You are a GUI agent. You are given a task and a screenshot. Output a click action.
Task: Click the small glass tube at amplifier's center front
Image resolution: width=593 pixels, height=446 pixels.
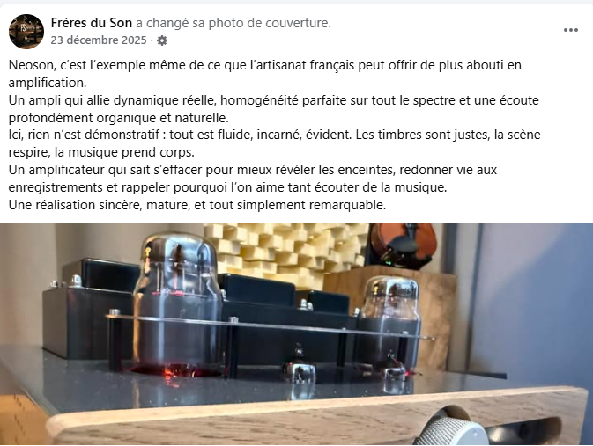point(299,370)
